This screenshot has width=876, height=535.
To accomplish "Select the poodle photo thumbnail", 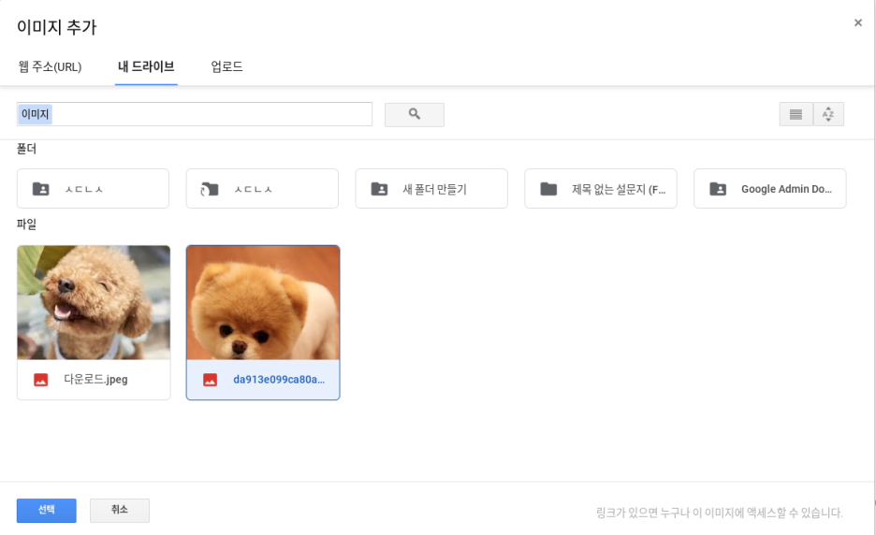I will (94, 303).
